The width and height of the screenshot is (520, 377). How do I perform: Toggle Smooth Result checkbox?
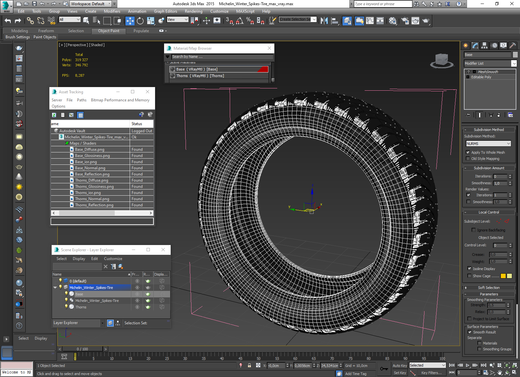coord(470,332)
